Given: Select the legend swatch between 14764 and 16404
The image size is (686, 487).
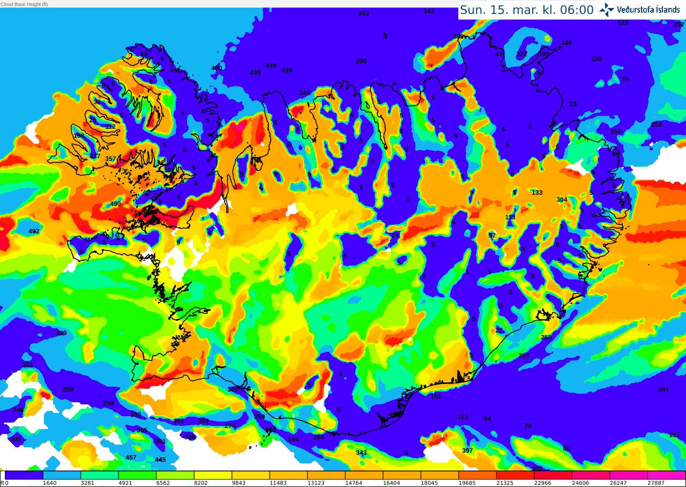Looking at the screenshot, I should 364,475.
